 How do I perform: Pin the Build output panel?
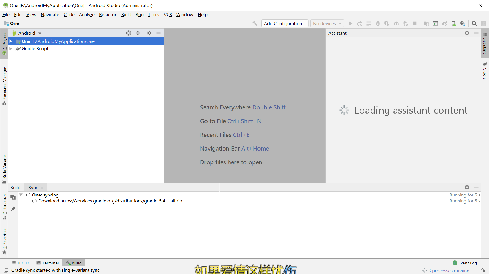[x=13, y=209]
